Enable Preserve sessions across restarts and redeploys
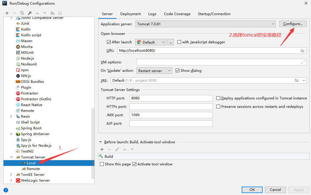This screenshot has height=195, width=311. tap(218, 106)
